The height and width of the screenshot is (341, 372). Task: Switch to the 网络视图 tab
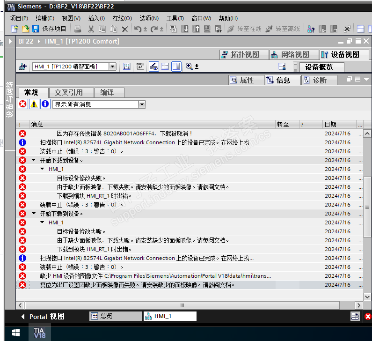click(294, 55)
